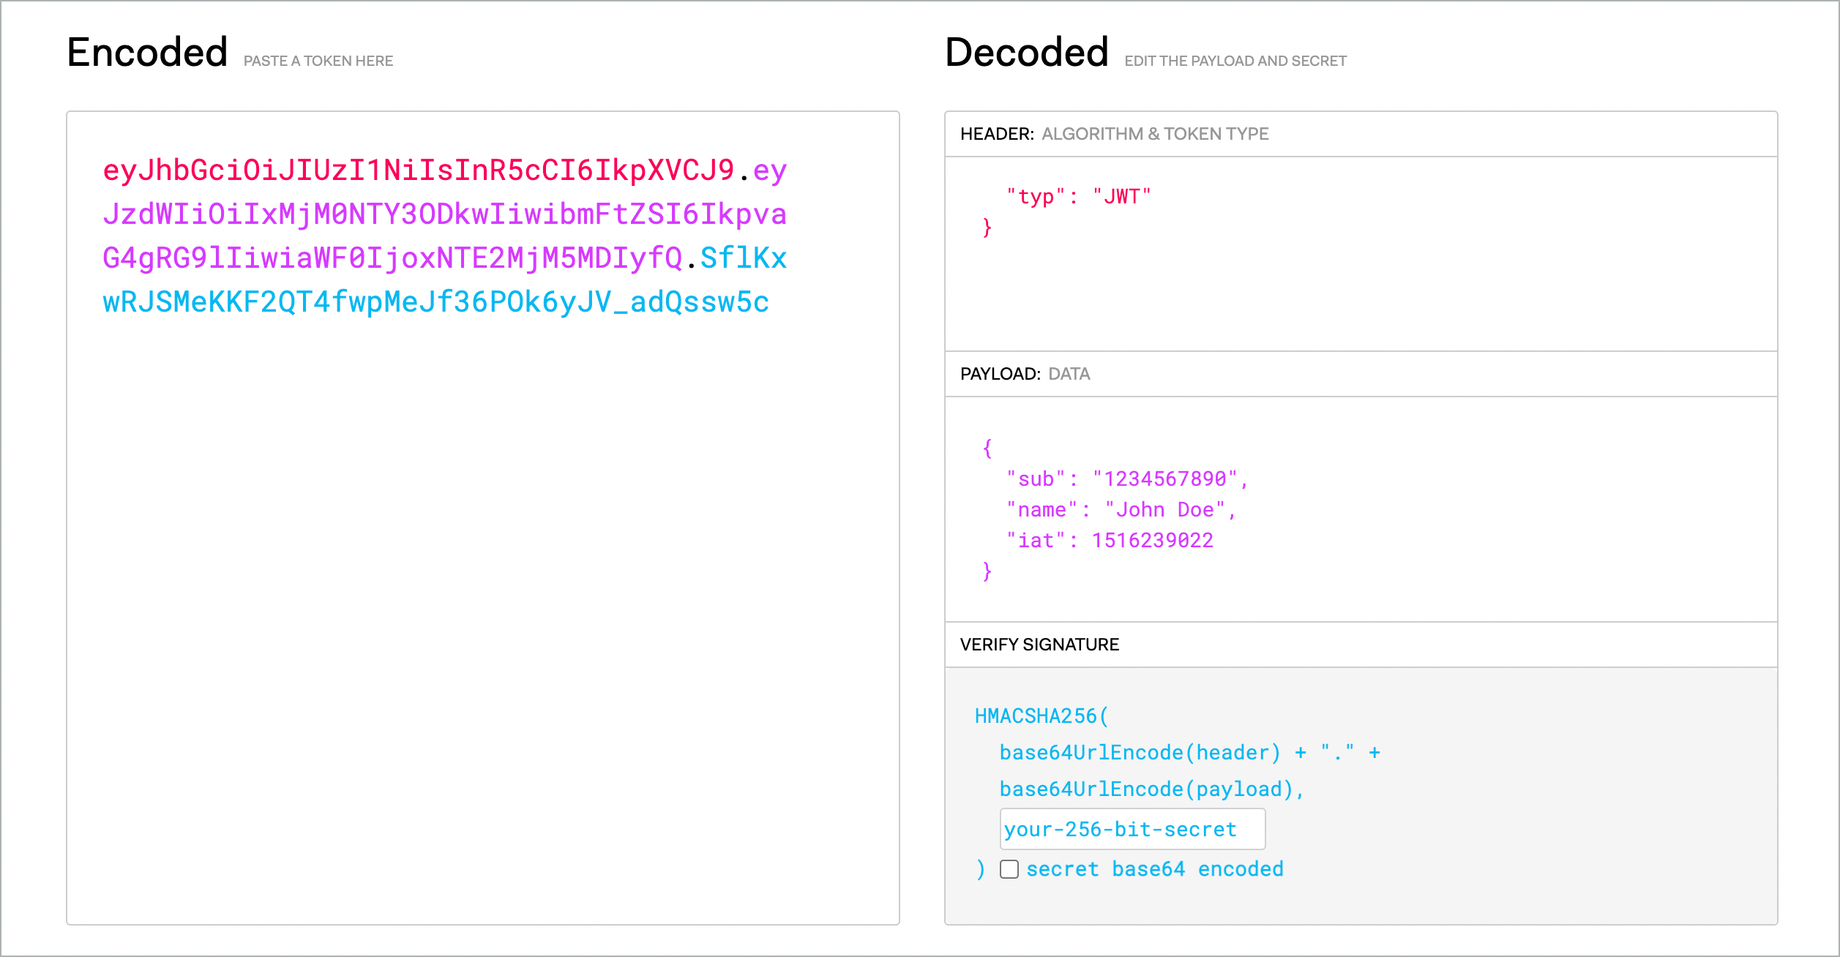Click the "sub": "1234567890" payload line

(1127, 479)
